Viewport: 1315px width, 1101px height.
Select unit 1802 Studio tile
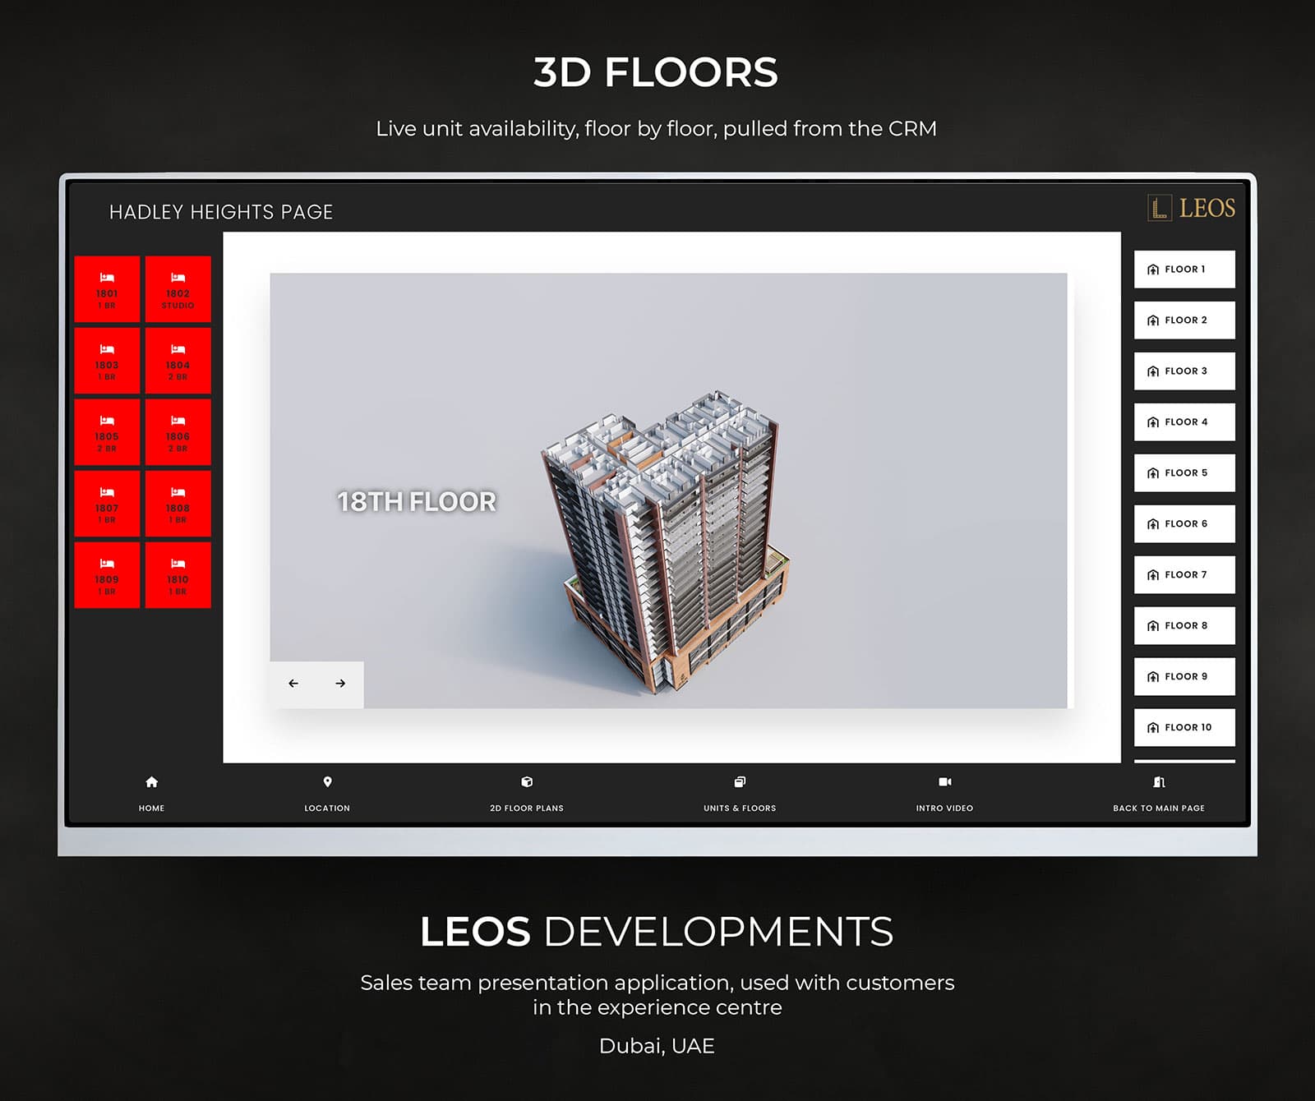178,288
